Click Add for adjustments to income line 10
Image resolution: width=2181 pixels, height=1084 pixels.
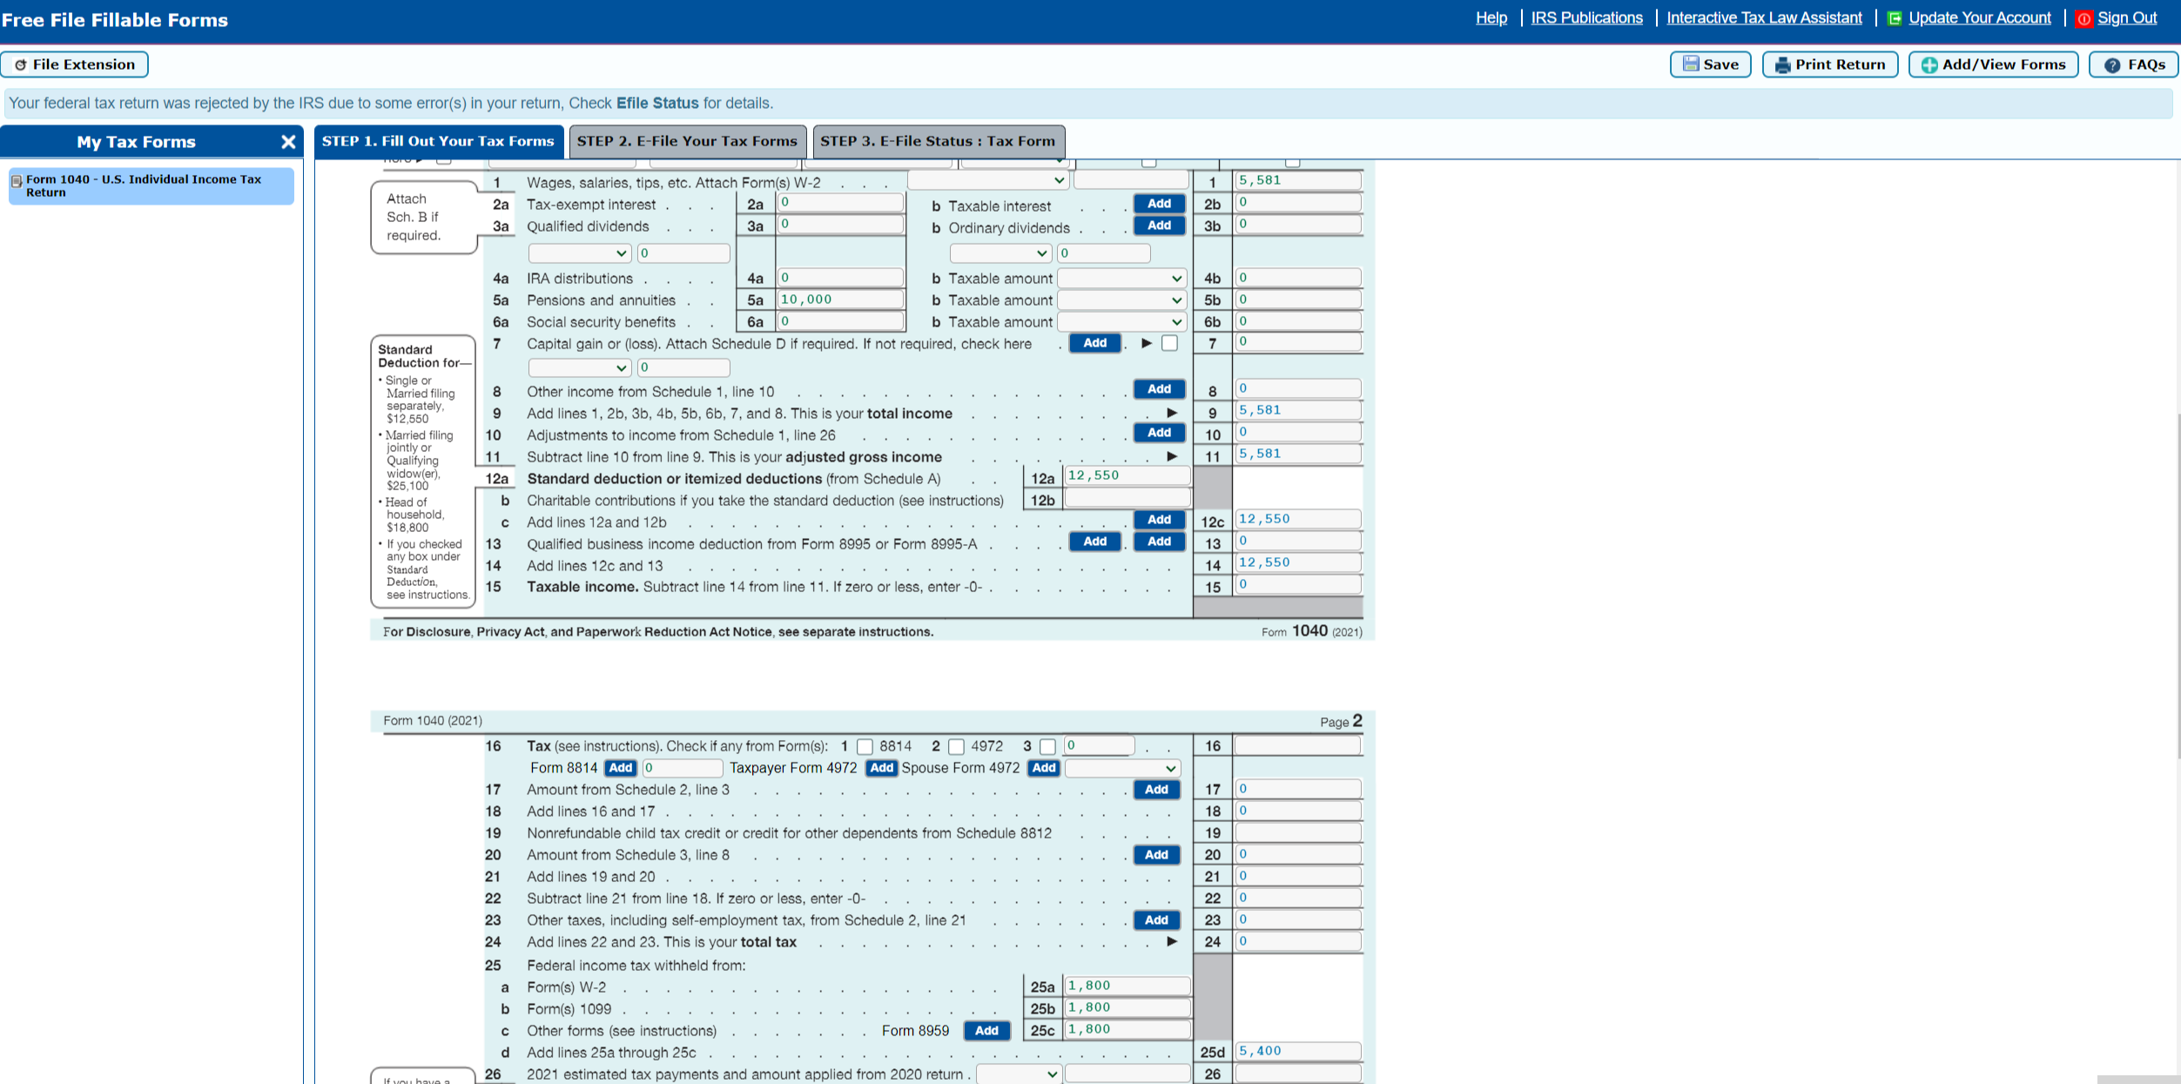(x=1159, y=433)
